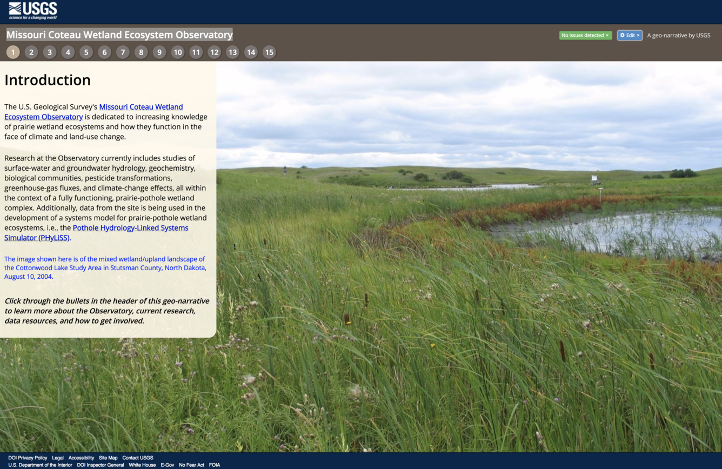Click Contact USGS in the footer
Screen dimensions: 722x469
137,458
